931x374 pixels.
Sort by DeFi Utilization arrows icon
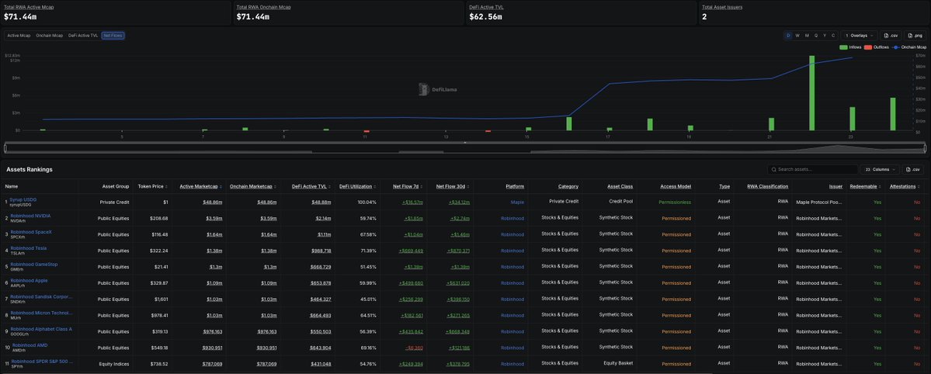(377, 186)
